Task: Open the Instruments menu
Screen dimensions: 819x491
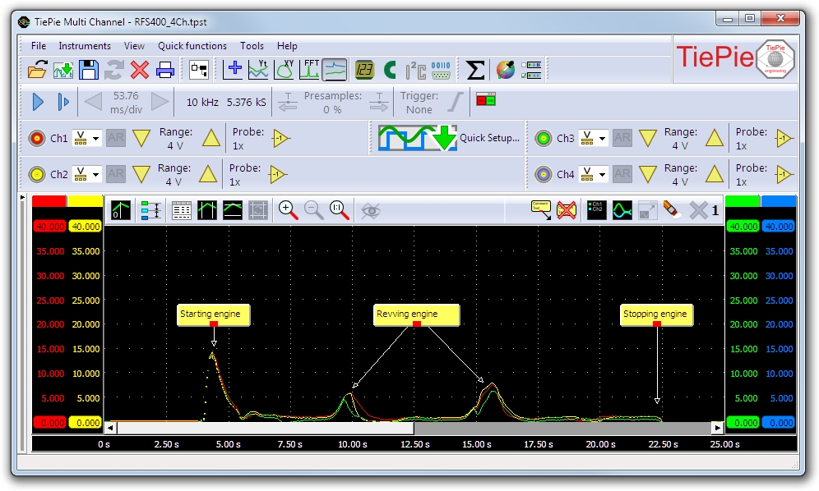Action: click(84, 46)
